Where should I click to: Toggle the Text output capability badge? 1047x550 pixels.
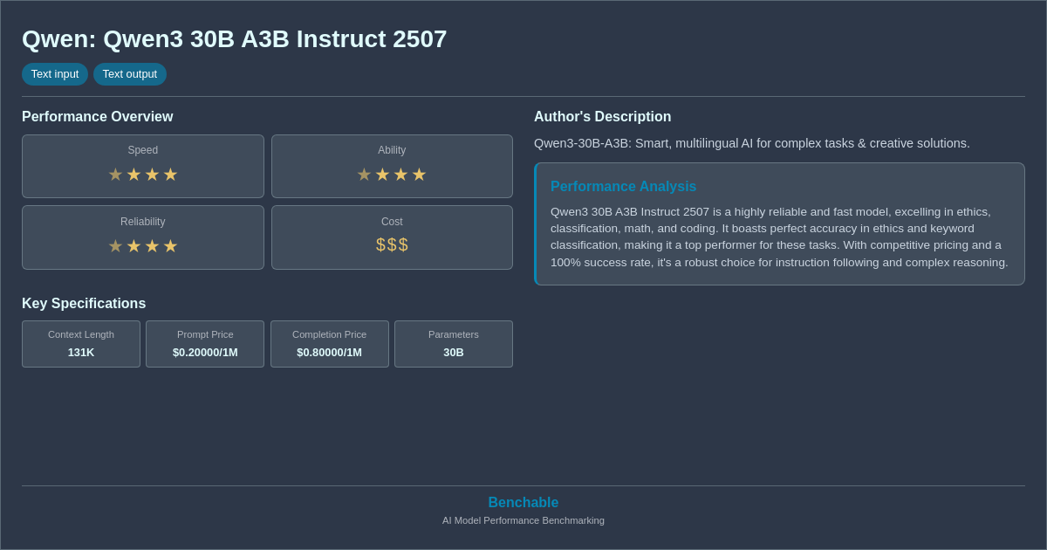click(x=130, y=74)
